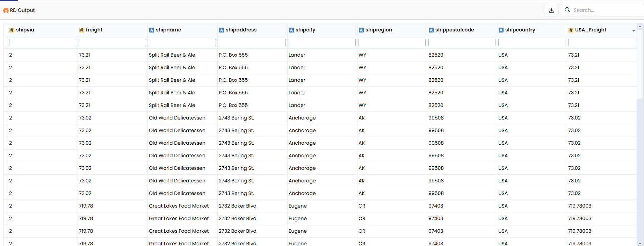Focus the Search input field
Image resolution: width=644 pixels, height=246 pixels.
(607, 10)
